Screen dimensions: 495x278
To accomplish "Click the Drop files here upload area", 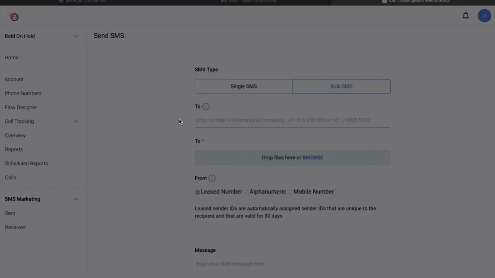I will 292,158.
